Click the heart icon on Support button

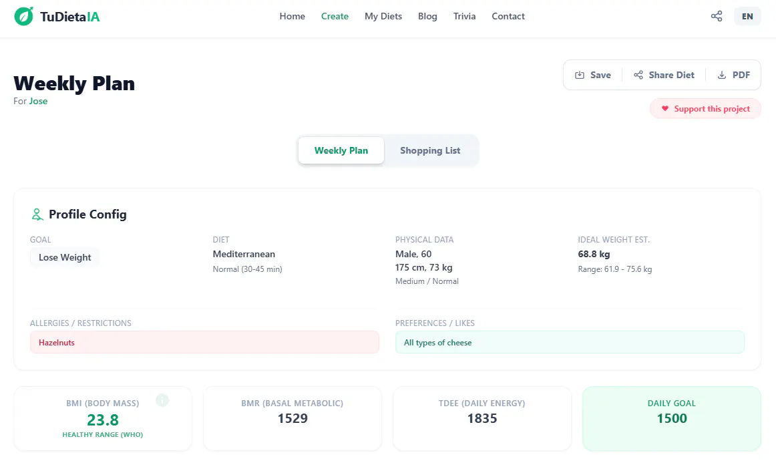(x=664, y=108)
